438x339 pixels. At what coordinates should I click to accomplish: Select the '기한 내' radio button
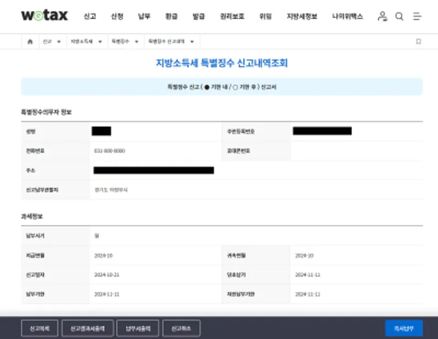(206, 87)
